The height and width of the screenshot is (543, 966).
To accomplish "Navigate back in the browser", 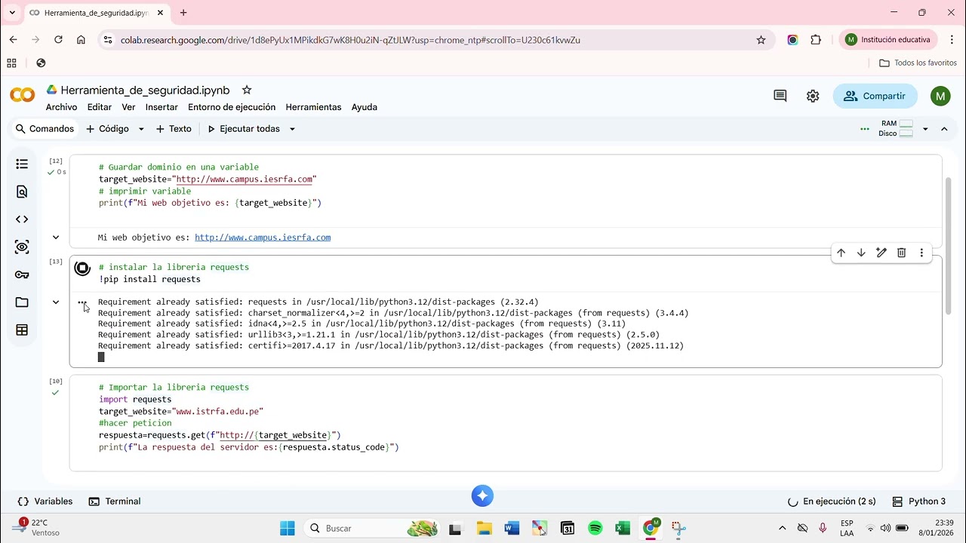I will point(13,39).
